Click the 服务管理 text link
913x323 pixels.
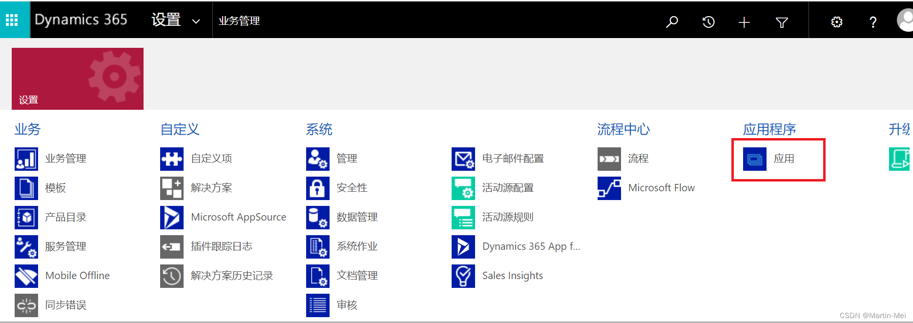click(66, 246)
